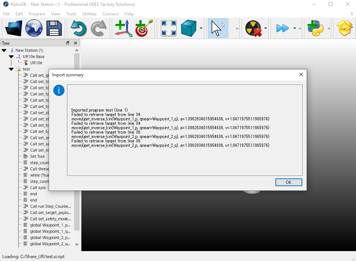Select the global Waypoint_1_p... item
Viewport: 356px width, 261px height.
point(50,225)
